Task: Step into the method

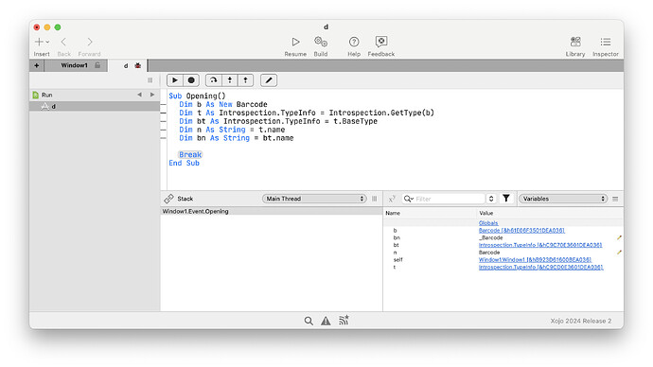Action: pyautogui.click(x=229, y=80)
